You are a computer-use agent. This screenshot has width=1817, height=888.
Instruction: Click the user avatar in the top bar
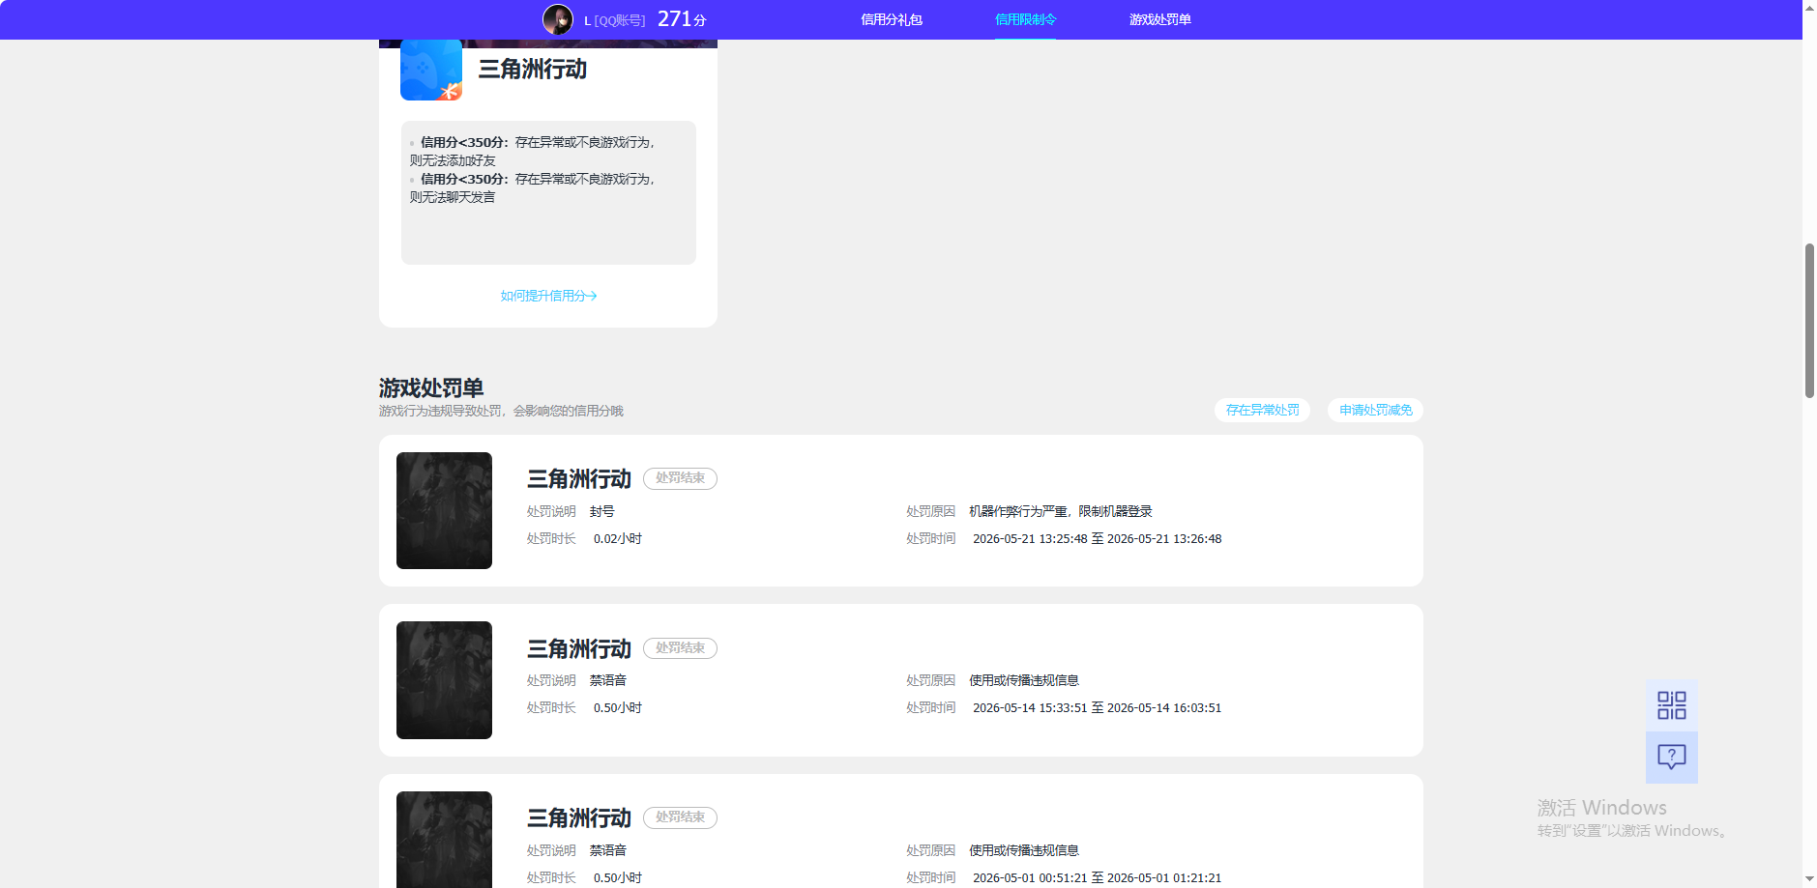tap(557, 19)
